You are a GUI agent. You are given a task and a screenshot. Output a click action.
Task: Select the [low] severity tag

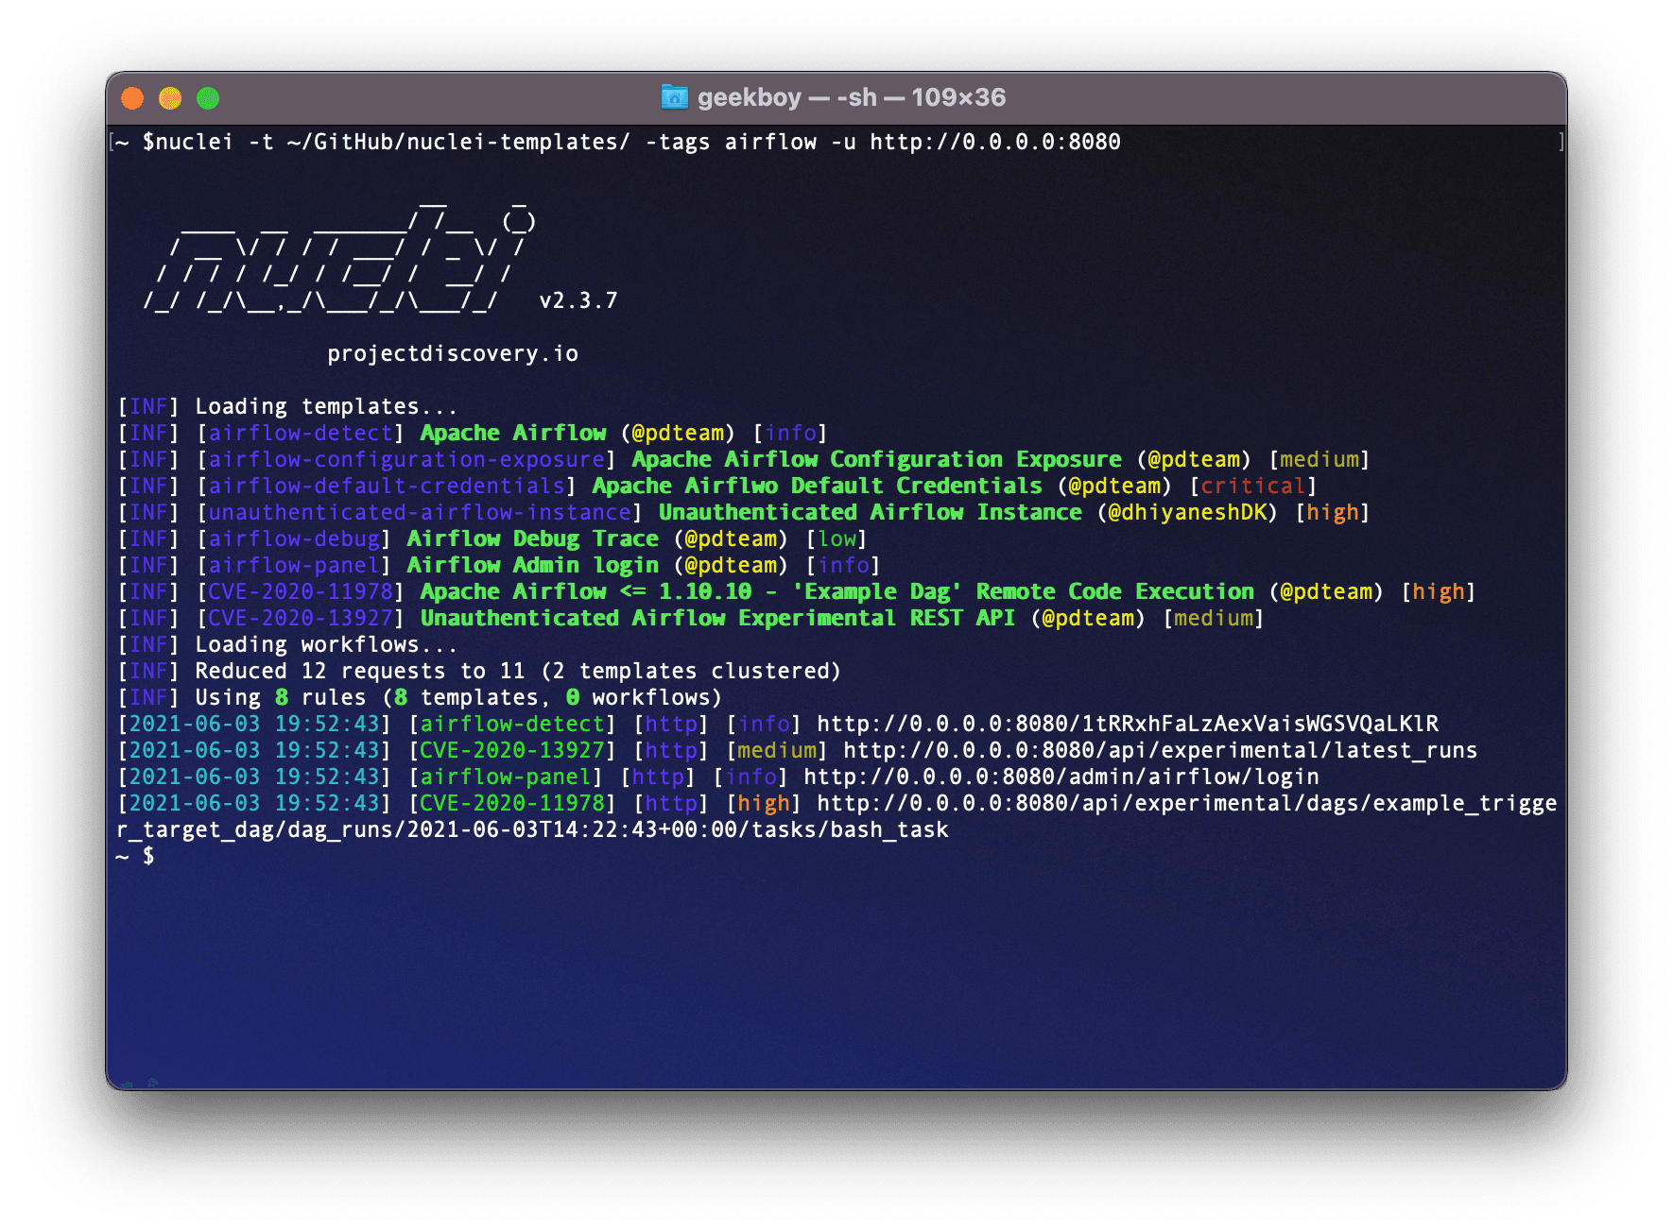click(836, 538)
